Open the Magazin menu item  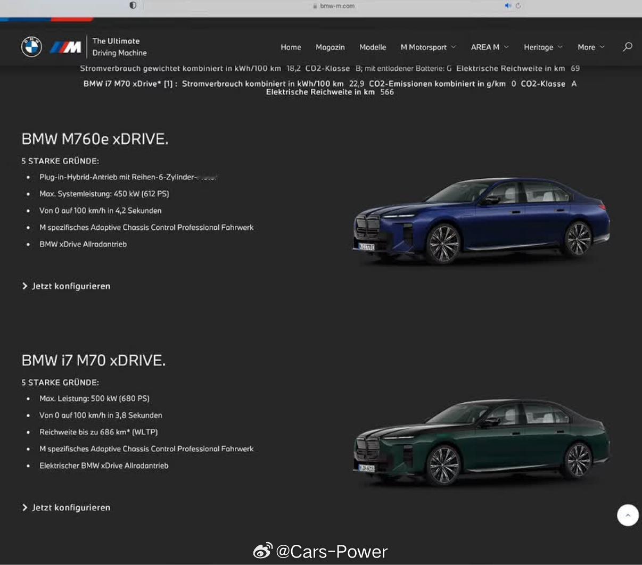click(x=330, y=47)
